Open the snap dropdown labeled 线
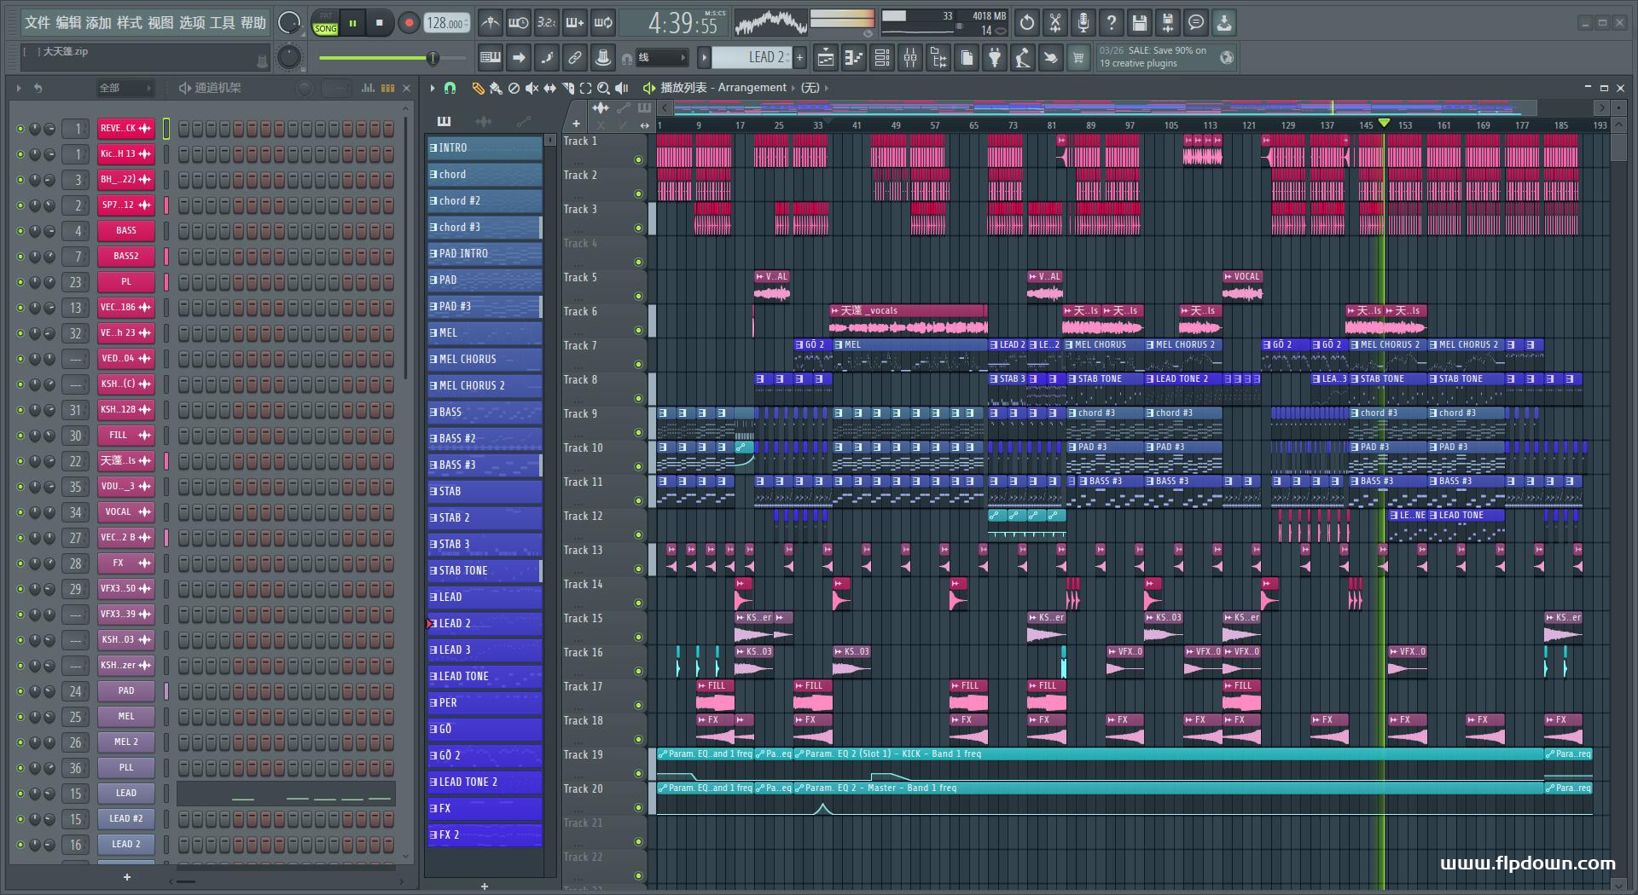Viewport: 1638px width, 895px height. click(x=662, y=58)
